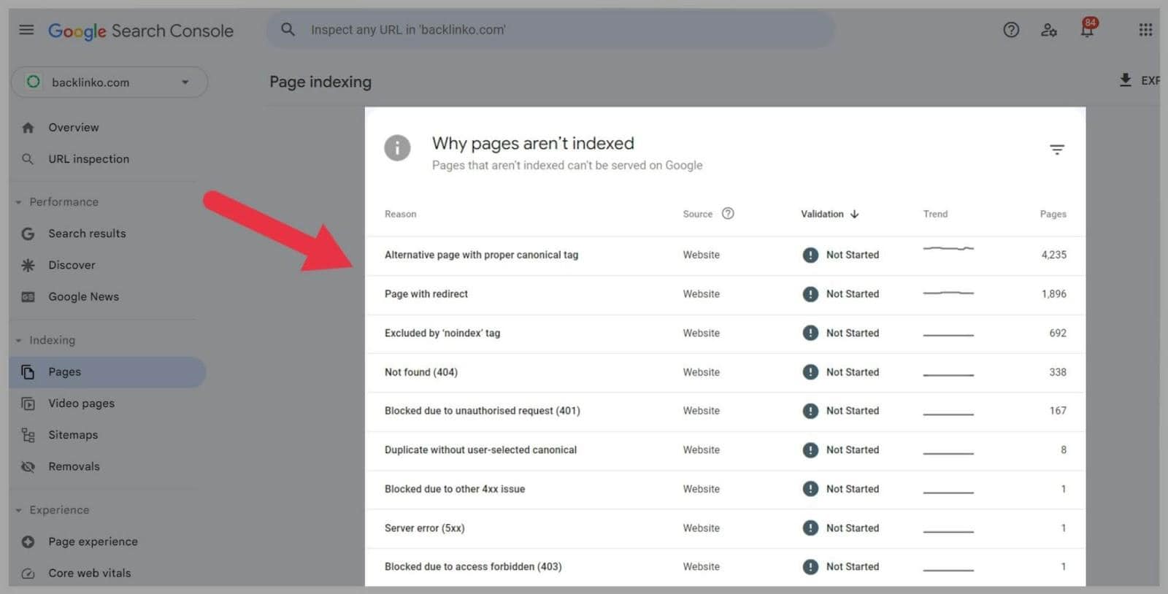
Task: Collapse the Performance section
Action: [19, 202]
